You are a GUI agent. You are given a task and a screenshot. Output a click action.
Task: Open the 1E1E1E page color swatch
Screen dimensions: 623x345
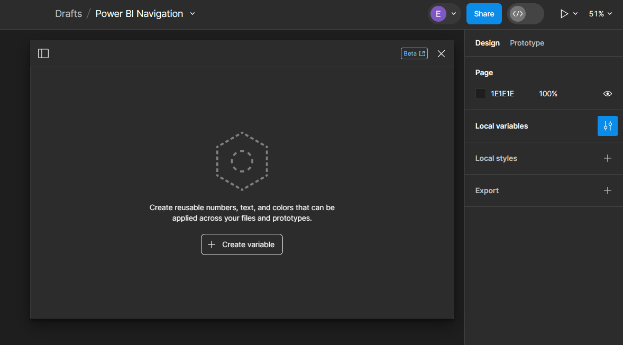point(480,93)
